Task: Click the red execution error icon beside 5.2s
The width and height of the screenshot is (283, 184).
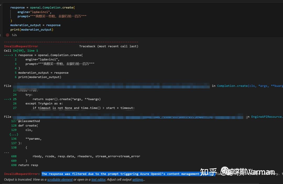Action: (x=7, y=35)
